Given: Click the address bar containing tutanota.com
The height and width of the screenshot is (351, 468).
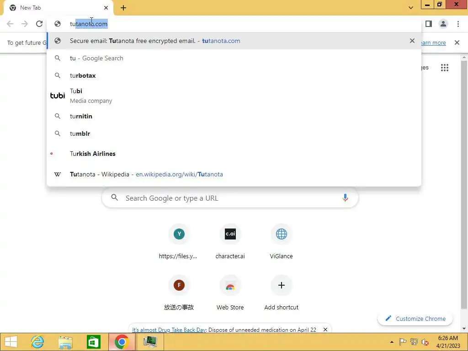Looking at the screenshot, I should click(234, 24).
